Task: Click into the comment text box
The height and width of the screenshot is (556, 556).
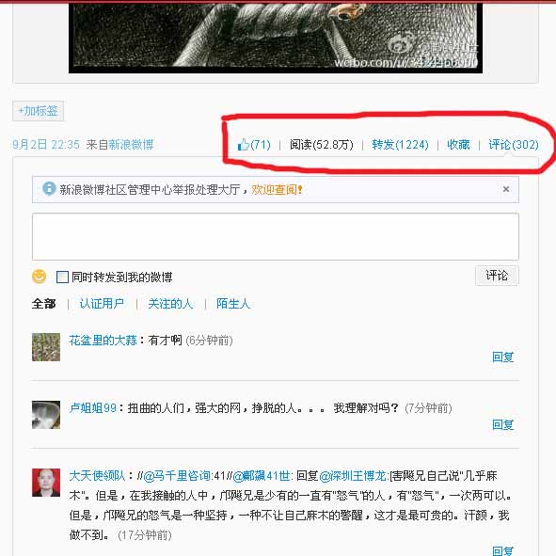Action: tap(276, 236)
